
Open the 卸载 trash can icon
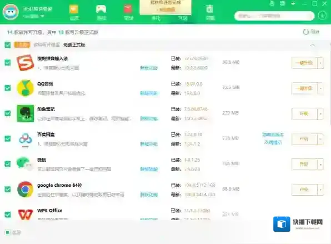point(209,9)
